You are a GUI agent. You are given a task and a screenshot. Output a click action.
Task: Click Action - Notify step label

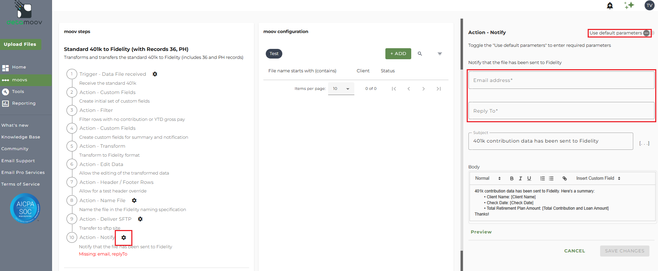coord(97,237)
